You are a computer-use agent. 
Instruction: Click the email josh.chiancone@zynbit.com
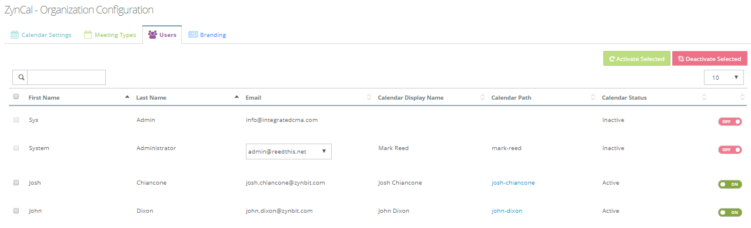(x=285, y=183)
